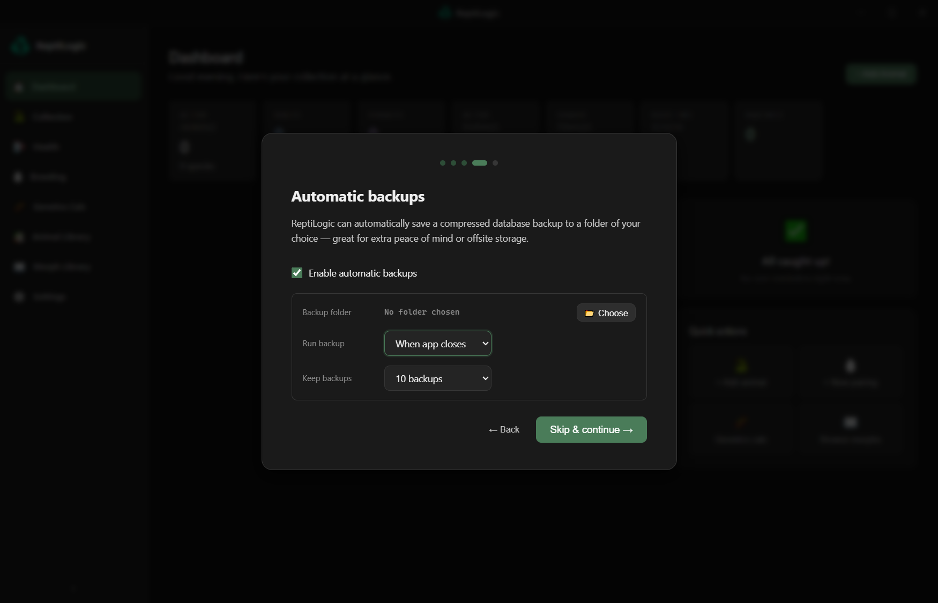Click the Run backup label
This screenshot has height=603, width=938.
323,344
